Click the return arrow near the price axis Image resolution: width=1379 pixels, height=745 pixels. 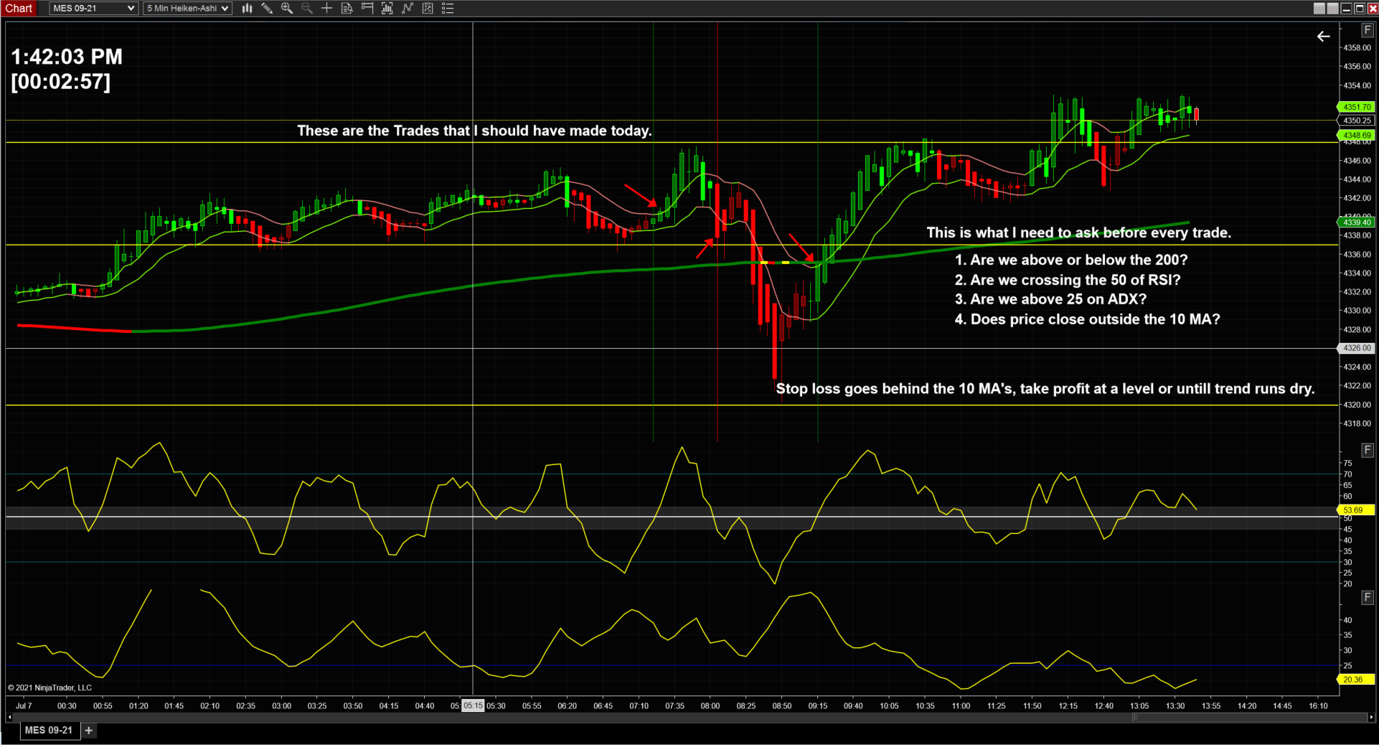click(x=1324, y=37)
